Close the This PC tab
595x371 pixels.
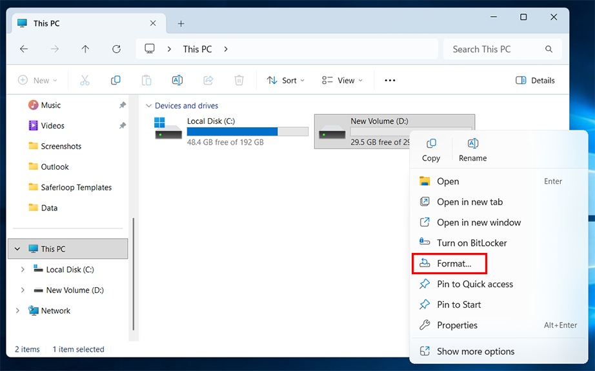pos(153,23)
